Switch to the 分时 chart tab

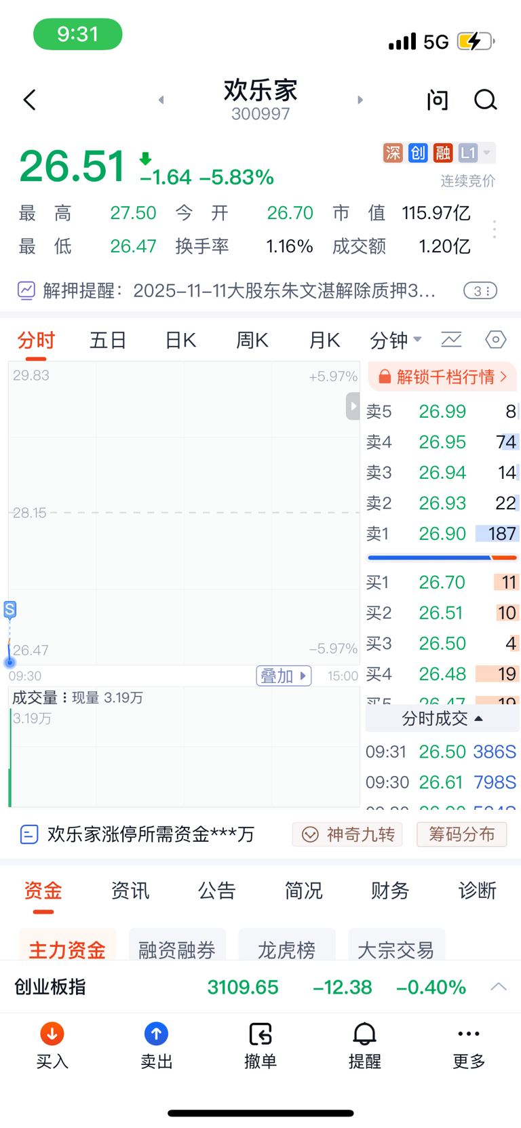click(x=36, y=340)
